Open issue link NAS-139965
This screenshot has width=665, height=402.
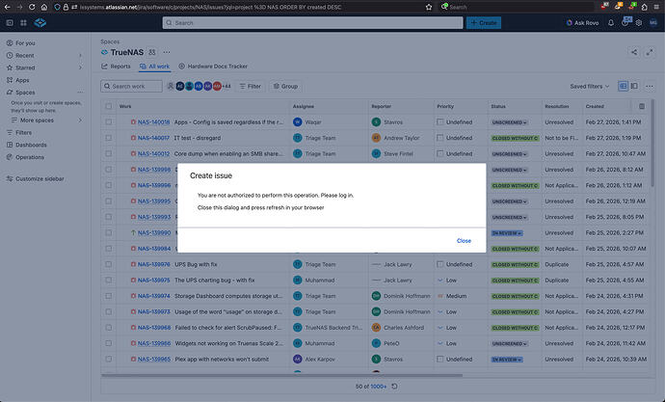click(153, 360)
